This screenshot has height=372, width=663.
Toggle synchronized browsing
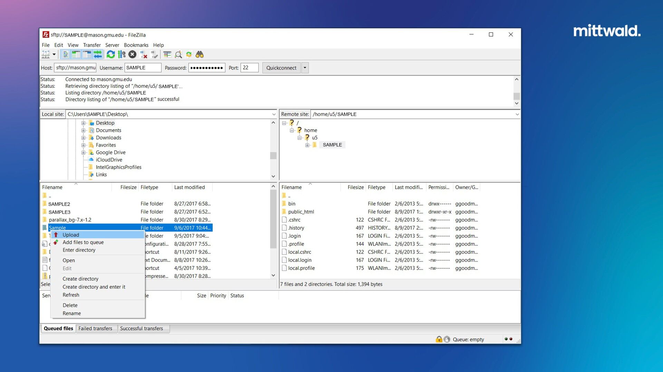coord(189,54)
